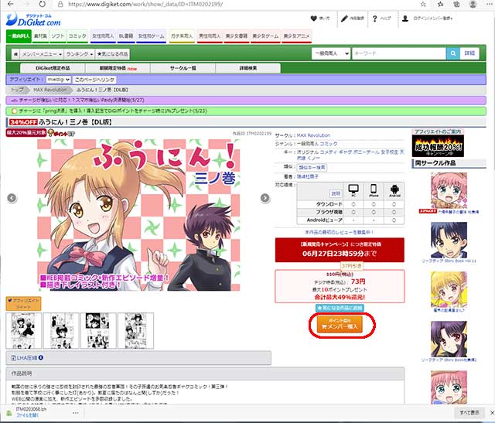This screenshot has height=423, width=495.
Task: Expand the メンバーメニュー dropdown
Action: (x=41, y=54)
